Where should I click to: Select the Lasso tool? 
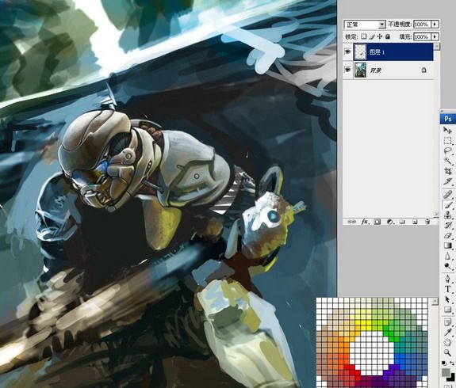tap(447, 150)
